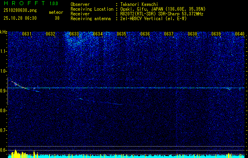This screenshot has width=248, height=158.
Task: Click the 0.6 frequency axis label
Action: point(4,150)
